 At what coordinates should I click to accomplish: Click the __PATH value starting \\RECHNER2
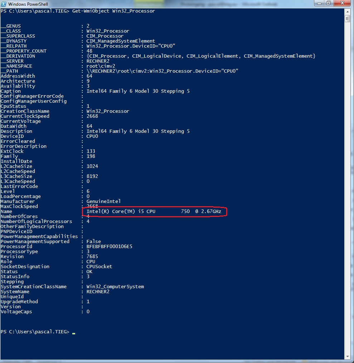tap(162, 71)
